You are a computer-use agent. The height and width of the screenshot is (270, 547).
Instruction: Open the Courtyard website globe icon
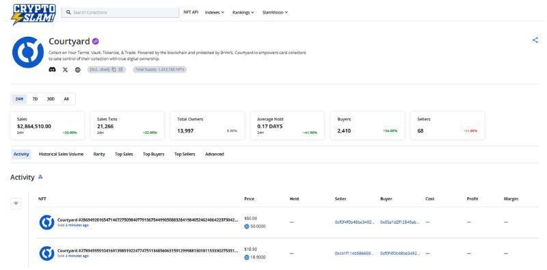click(x=78, y=70)
